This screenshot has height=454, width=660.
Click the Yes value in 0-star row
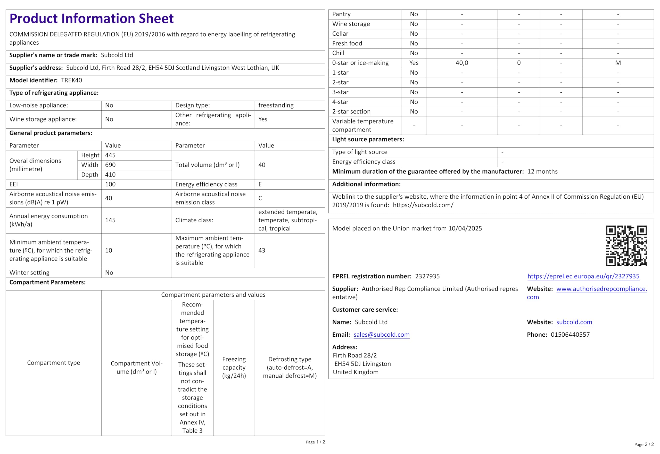coord(414,63)
